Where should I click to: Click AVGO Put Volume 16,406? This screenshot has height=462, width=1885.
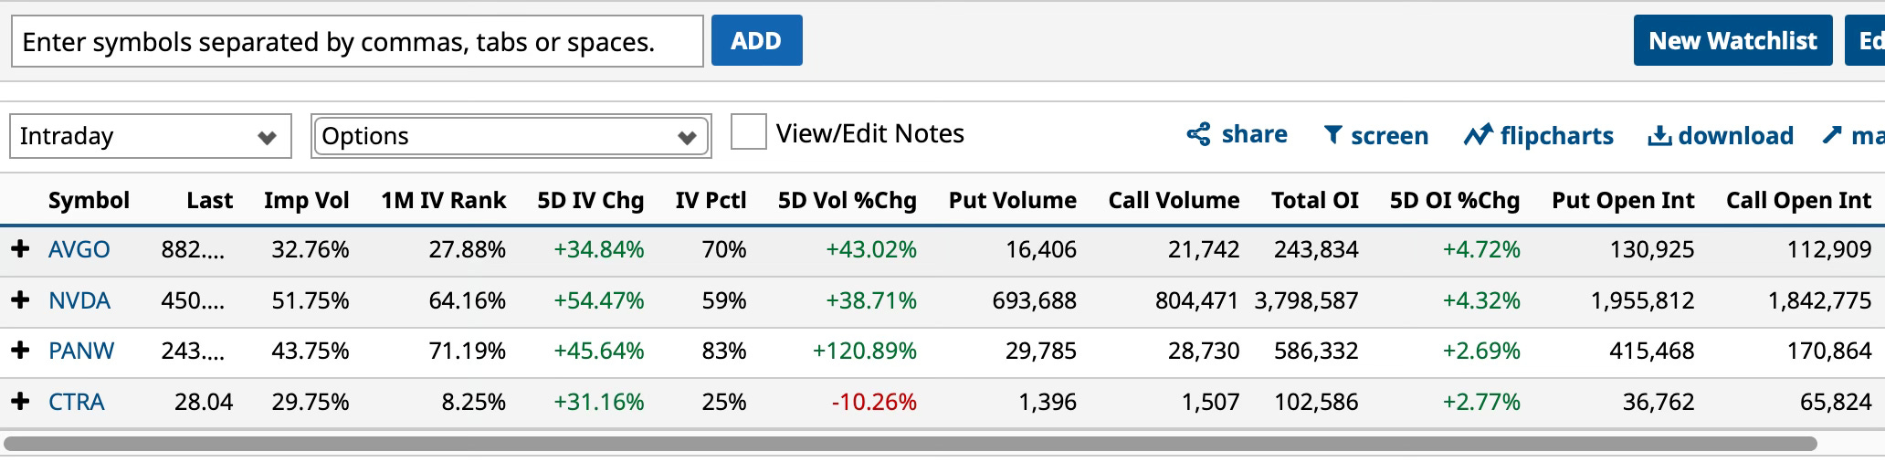tap(1041, 249)
